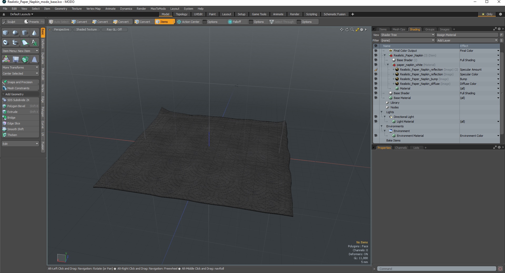Image resolution: width=505 pixels, height=273 pixels.
Task: Activate the Thicken tool
Action: 20,135
